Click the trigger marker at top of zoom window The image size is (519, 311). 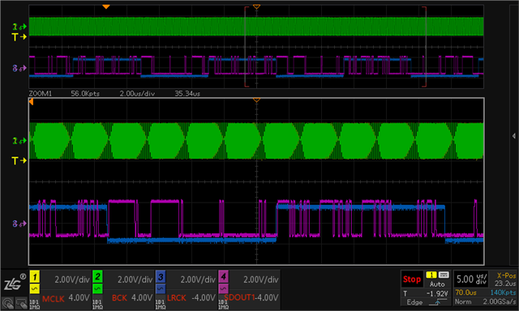[x=256, y=100]
